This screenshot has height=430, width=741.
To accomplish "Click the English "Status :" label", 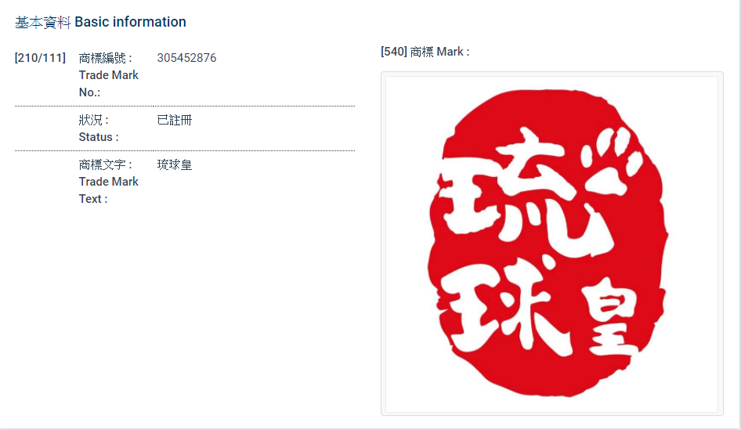I will (x=99, y=137).
